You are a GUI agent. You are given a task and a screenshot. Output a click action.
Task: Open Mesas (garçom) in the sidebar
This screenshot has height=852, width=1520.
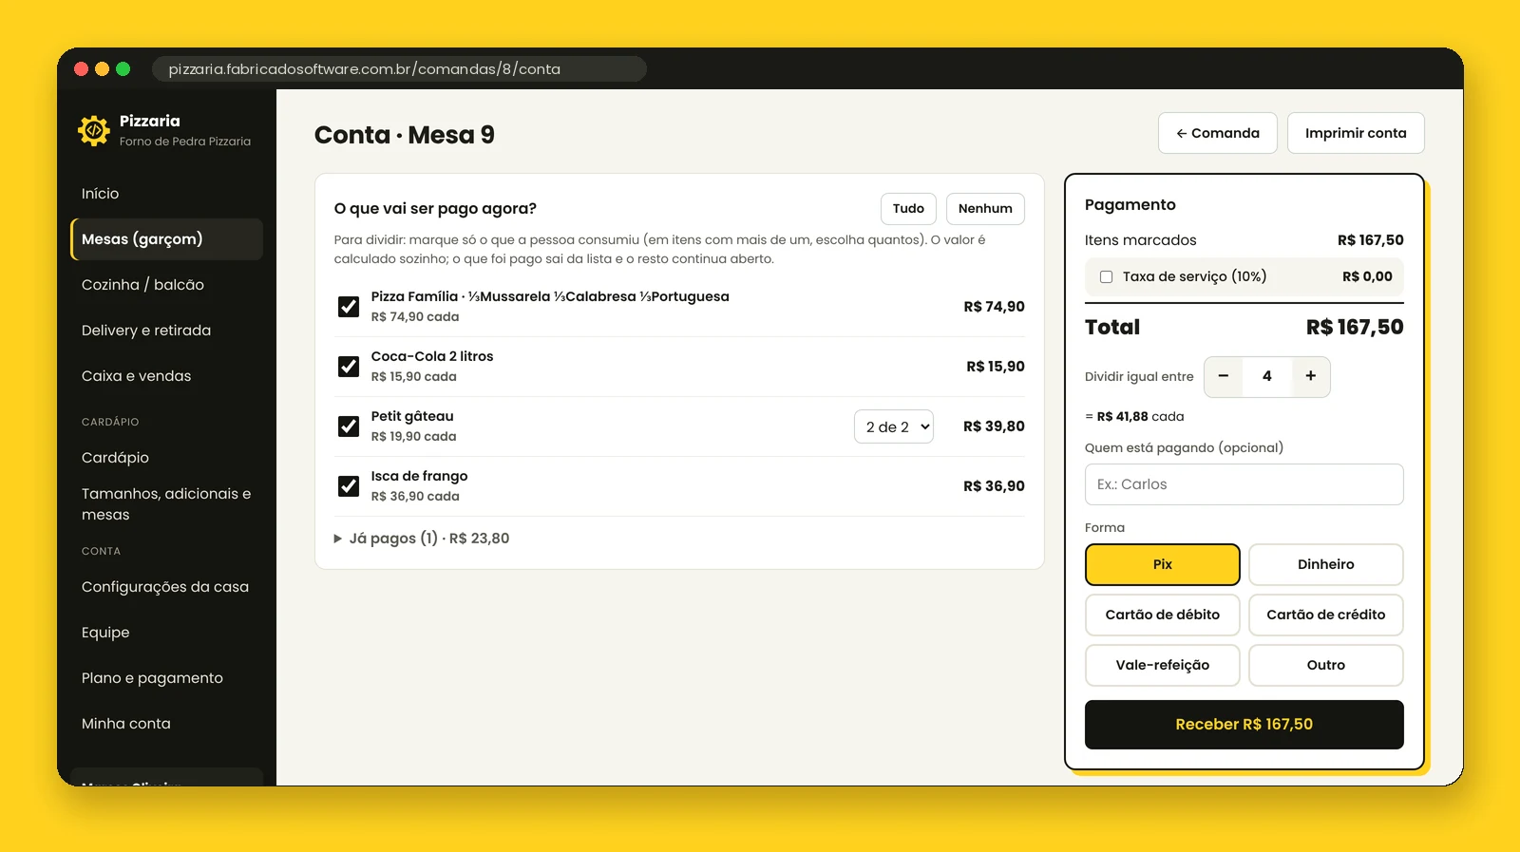tap(166, 239)
